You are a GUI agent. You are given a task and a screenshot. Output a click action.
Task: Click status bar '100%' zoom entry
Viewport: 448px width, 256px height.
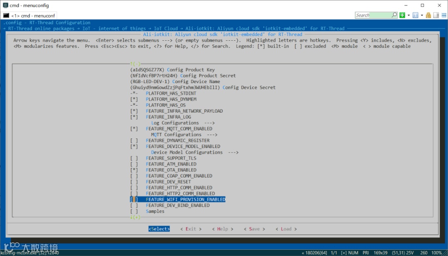click(x=436, y=253)
